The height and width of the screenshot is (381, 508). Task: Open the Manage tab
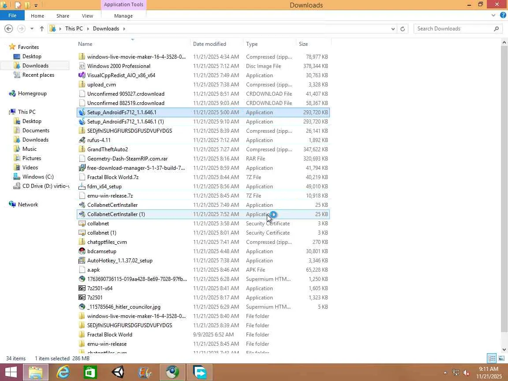pos(123,16)
